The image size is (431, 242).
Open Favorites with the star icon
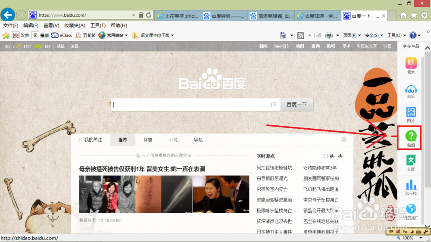tap(414, 15)
